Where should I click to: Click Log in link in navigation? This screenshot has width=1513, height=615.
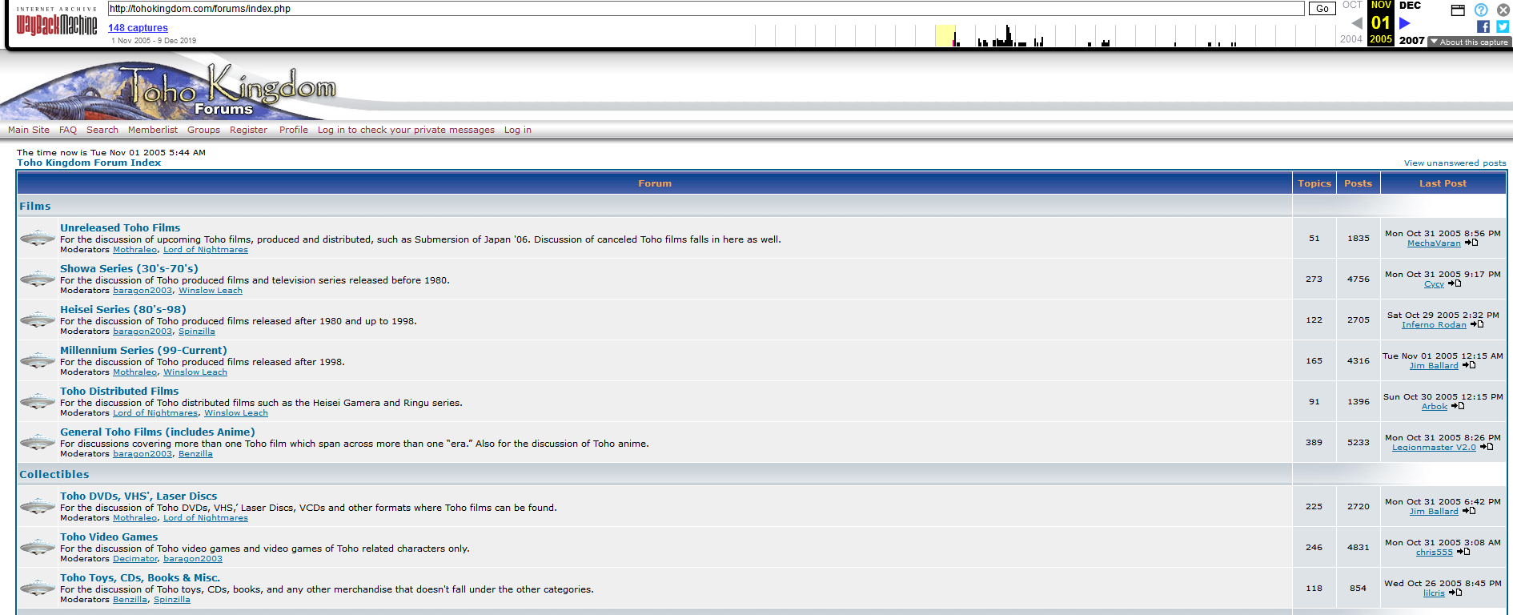[x=518, y=130]
